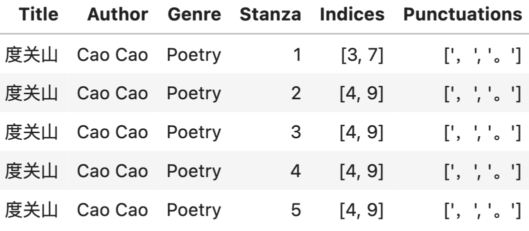Select 度关山 title in the stanza 4 row

[x=32, y=171]
